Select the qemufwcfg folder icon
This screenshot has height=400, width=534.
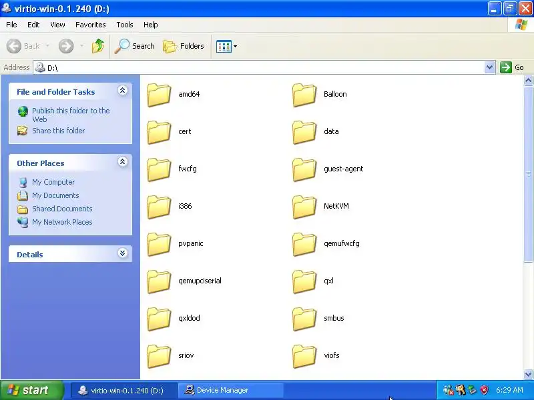304,245
